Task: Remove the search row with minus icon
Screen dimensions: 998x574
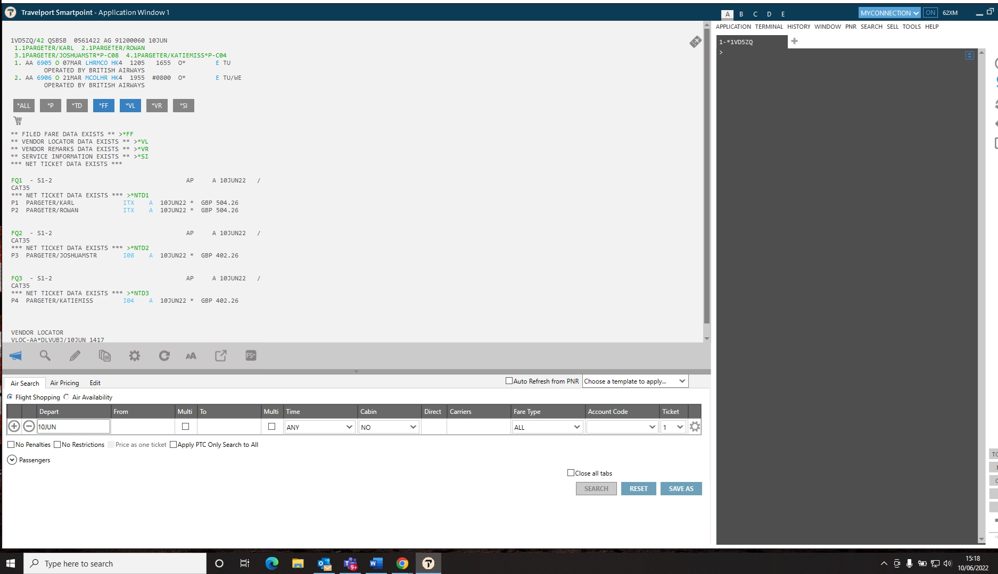Action: [29, 426]
